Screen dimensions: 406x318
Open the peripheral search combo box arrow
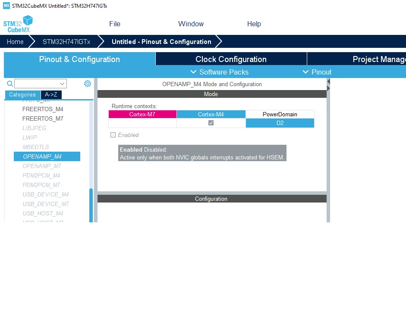(x=62, y=84)
